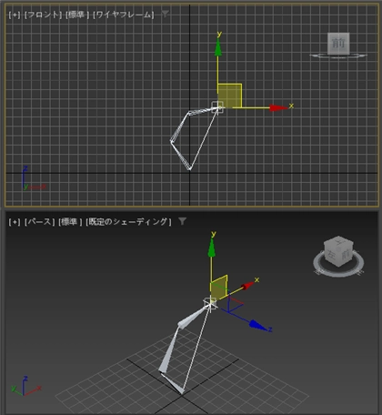Image resolution: width=382 pixels, height=415 pixels.
Task: Click the Perspective ViewCube
Action: click(338, 252)
